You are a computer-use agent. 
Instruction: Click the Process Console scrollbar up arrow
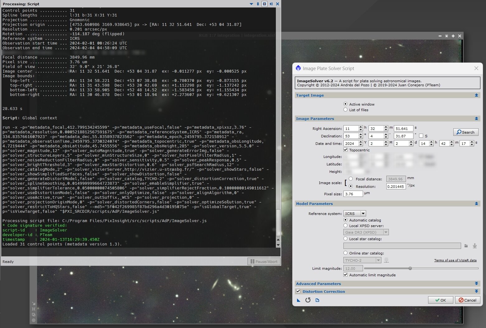(278, 240)
